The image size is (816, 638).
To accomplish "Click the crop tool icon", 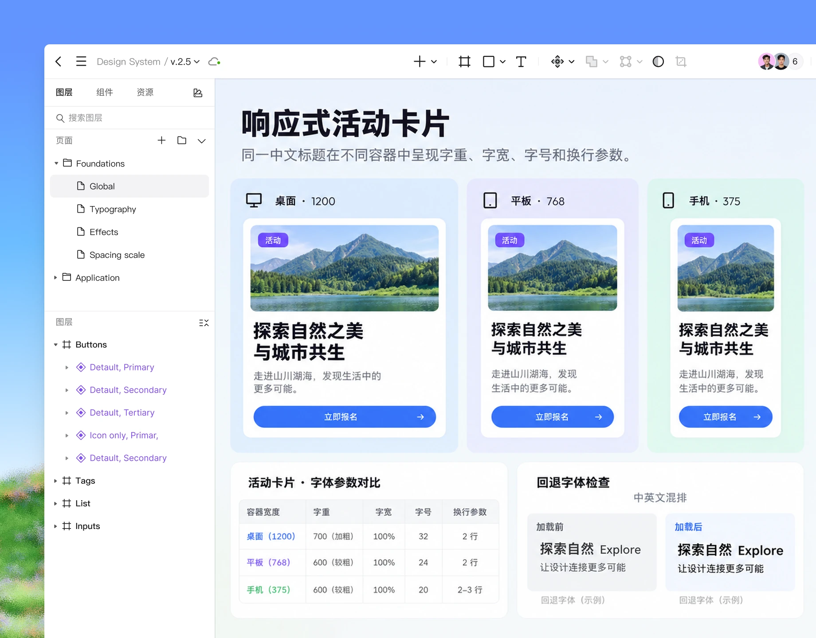I will (681, 62).
